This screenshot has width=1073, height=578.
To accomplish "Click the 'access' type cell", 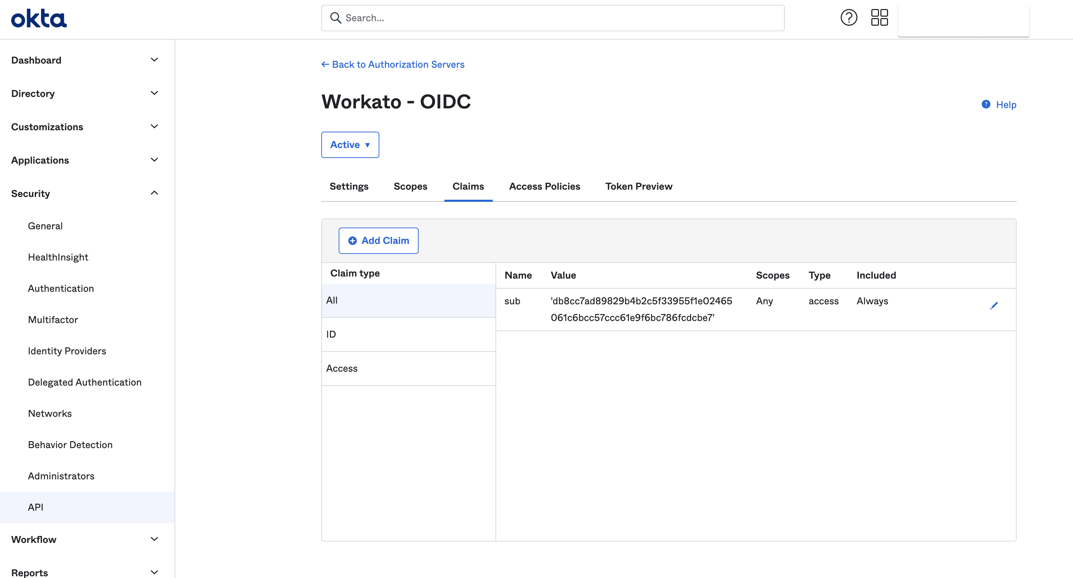I will pyautogui.click(x=823, y=301).
